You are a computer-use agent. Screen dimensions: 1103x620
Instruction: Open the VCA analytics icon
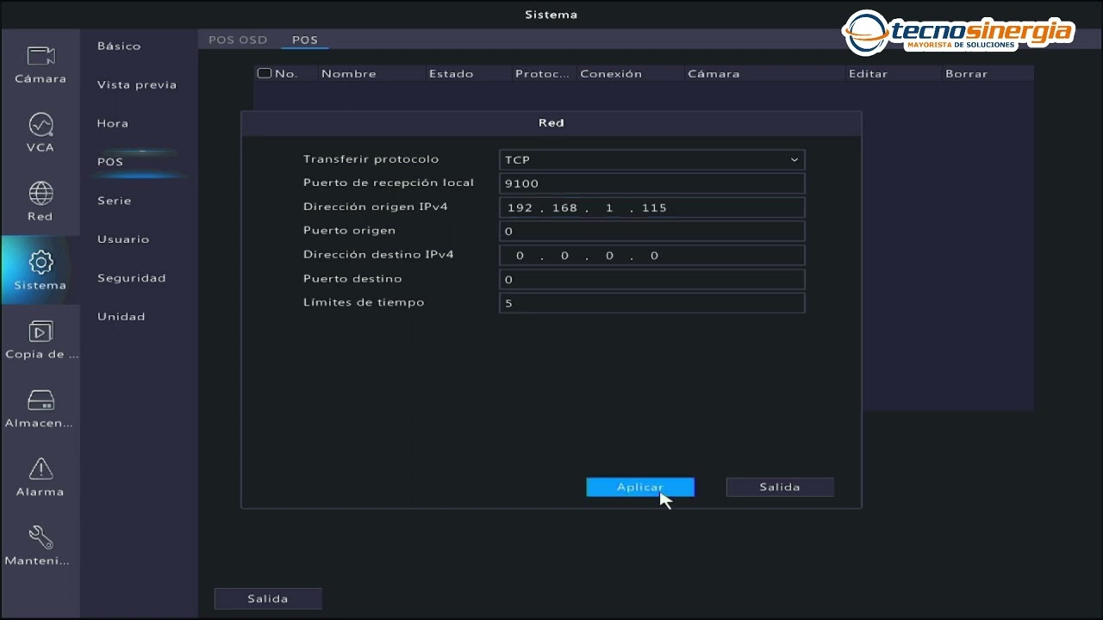pyautogui.click(x=41, y=125)
